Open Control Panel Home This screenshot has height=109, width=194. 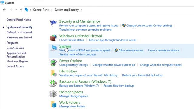coord(19,20)
